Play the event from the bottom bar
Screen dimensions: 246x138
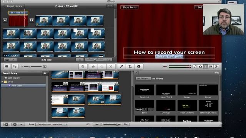point(22,124)
